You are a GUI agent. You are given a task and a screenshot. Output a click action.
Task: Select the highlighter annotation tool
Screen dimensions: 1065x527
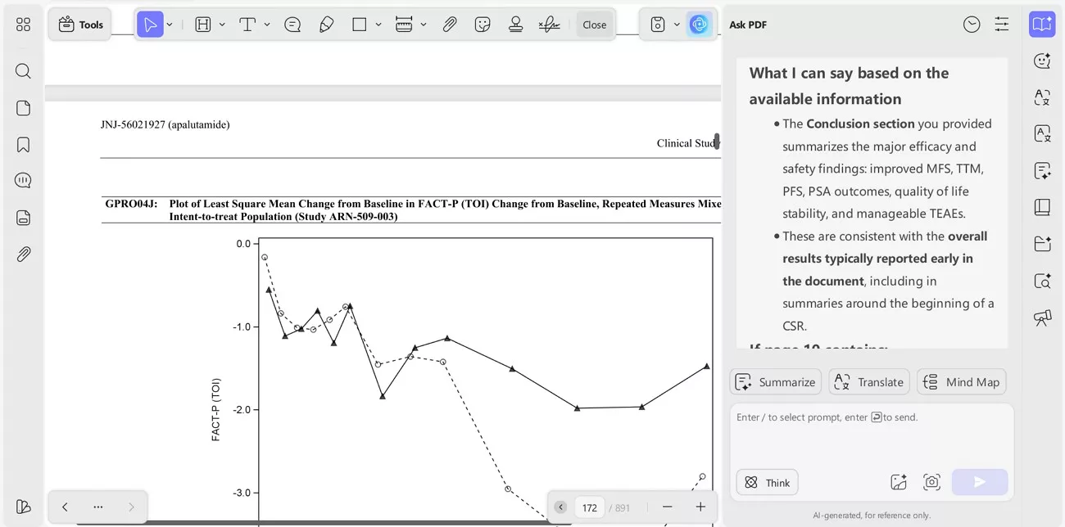(x=326, y=24)
